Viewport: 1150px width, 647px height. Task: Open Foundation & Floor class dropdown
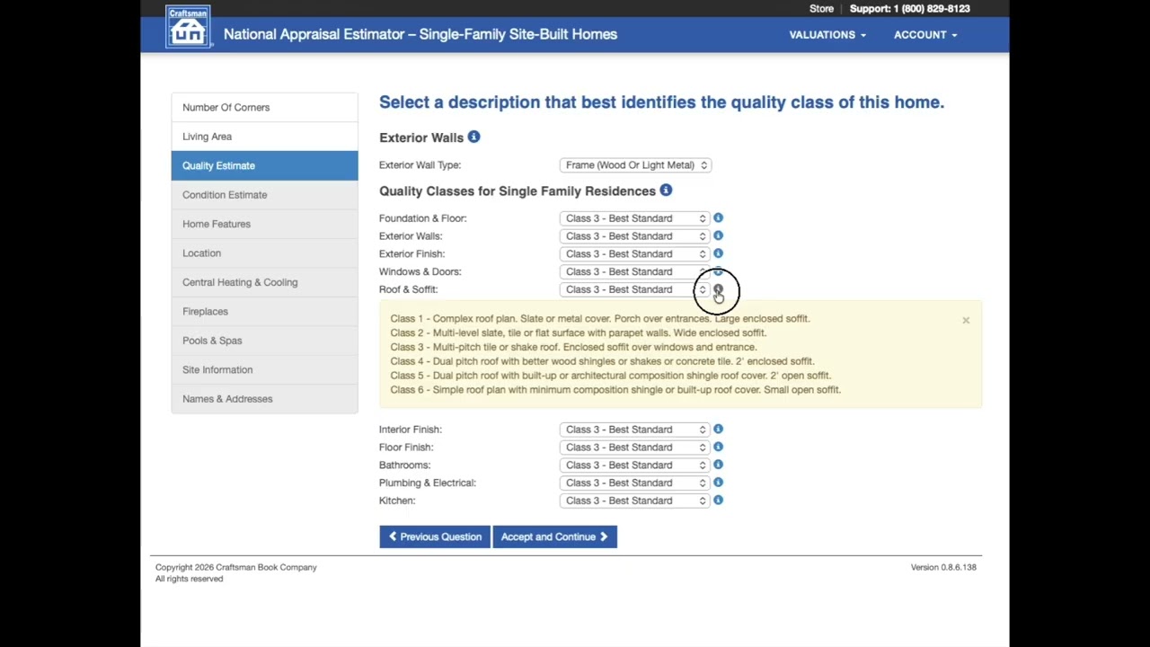click(x=635, y=218)
